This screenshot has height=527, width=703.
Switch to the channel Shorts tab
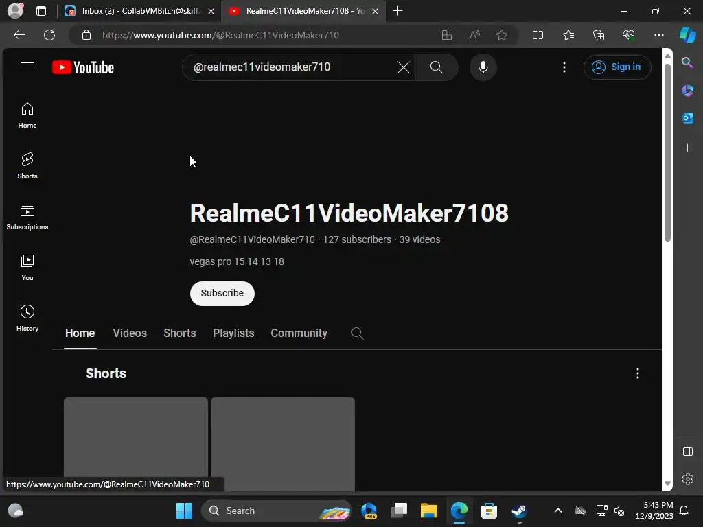pos(180,333)
